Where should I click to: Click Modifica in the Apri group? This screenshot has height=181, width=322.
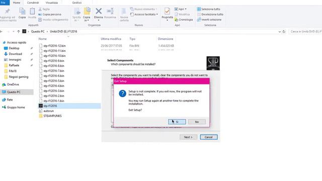[x=182, y=15]
